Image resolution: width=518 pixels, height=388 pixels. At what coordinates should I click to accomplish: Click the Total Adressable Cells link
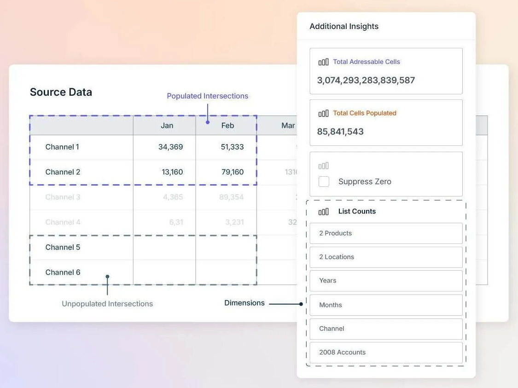pyautogui.click(x=367, y=62)
